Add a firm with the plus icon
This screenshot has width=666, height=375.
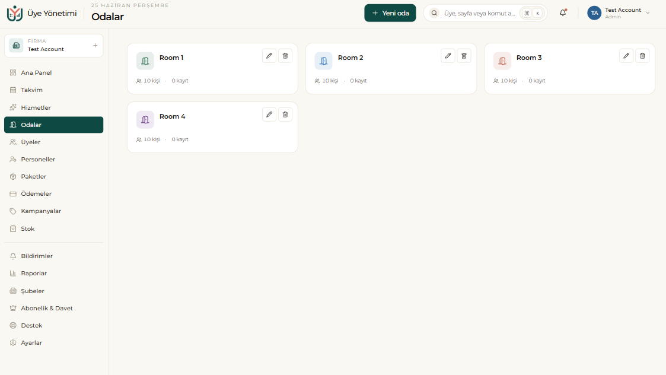point(95,46)
